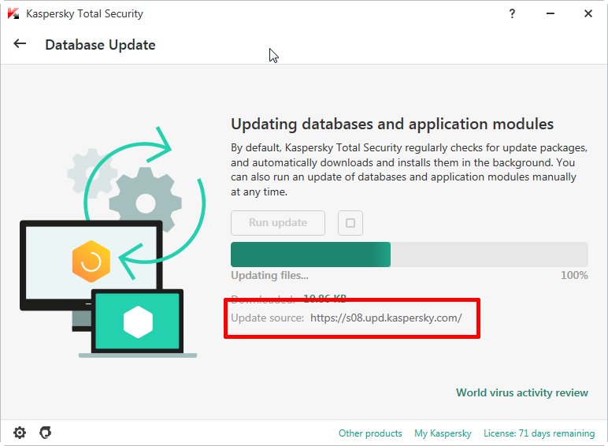Open My Kaspersky link
The image size is (608, 446).
point(443,433)
